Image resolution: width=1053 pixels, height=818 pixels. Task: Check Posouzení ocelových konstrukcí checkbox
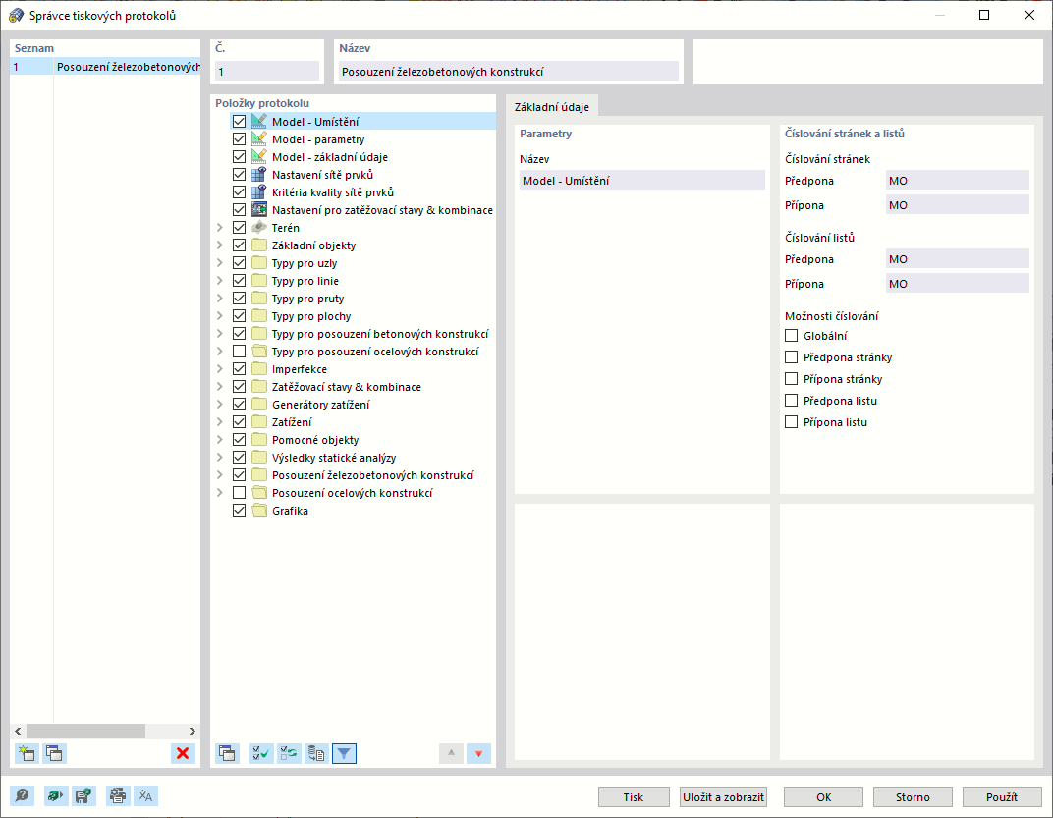coord(239,493)
